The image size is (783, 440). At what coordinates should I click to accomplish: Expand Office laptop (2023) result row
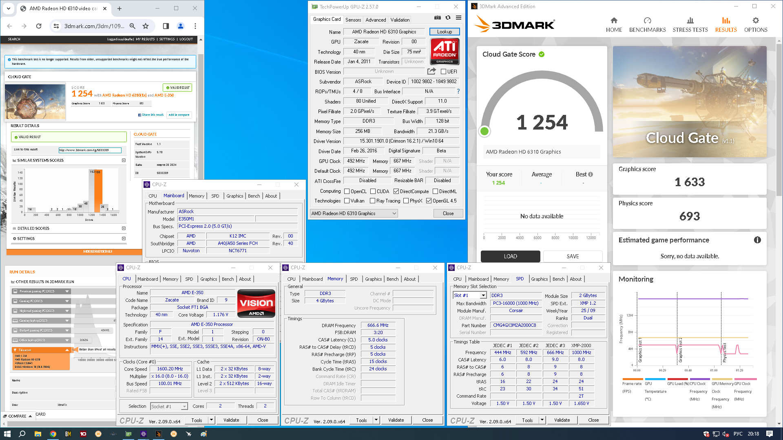pyautogui.click(x=41, y=340)
